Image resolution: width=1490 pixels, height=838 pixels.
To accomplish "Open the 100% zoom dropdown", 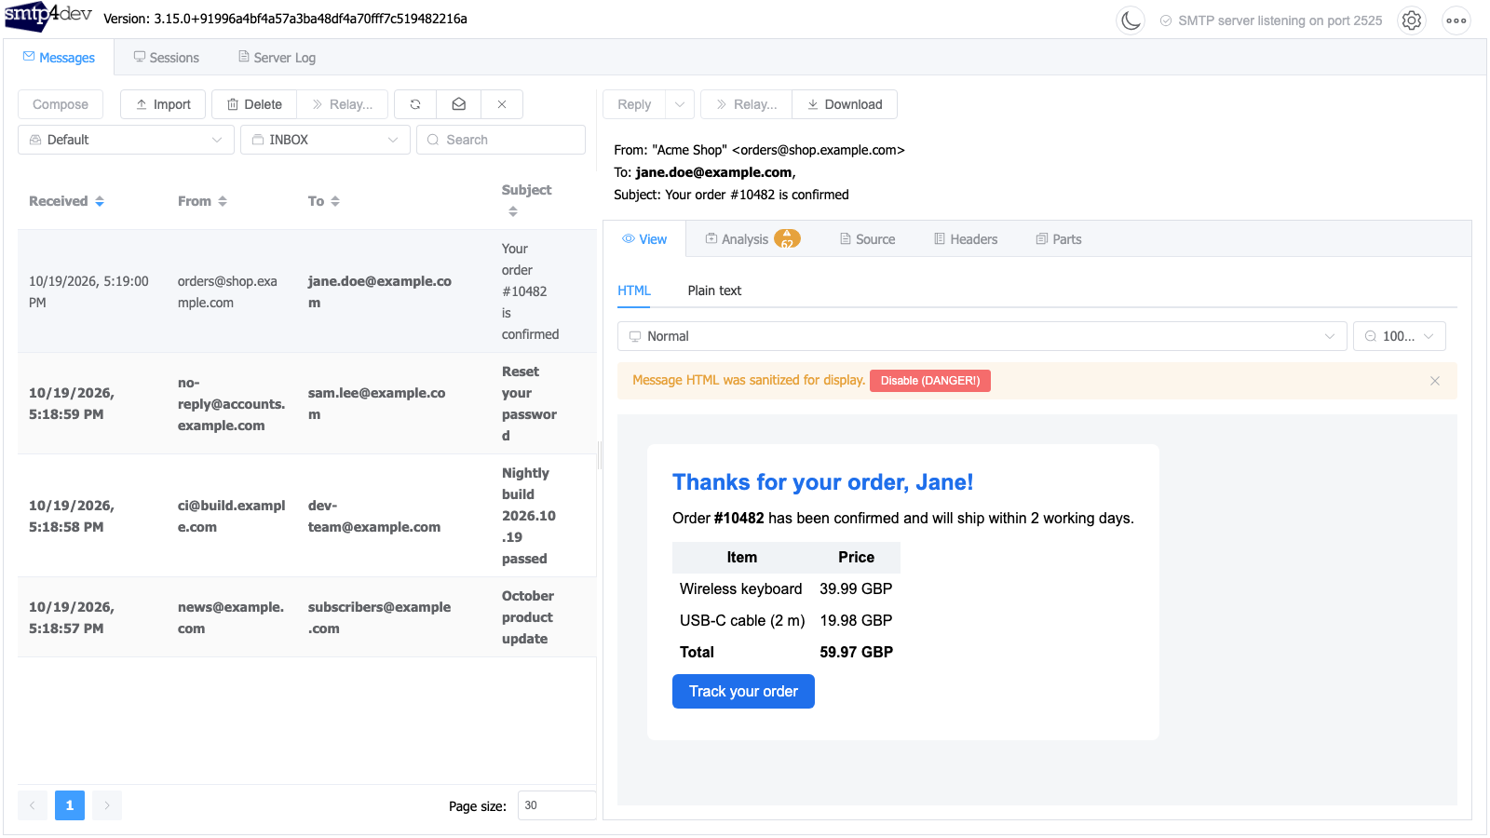I will click(1400, 336).
